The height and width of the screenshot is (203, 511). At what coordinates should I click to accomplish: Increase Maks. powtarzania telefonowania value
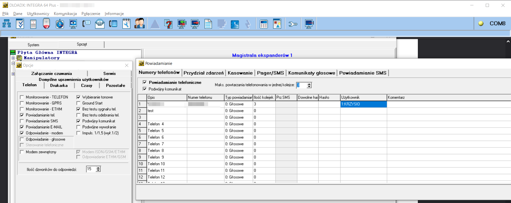coord(309,84)
